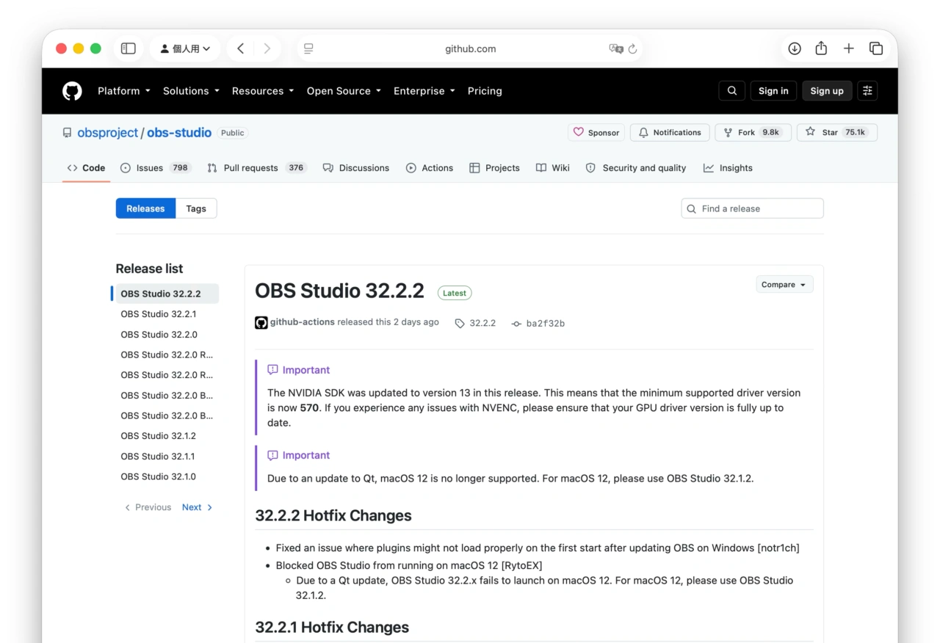Click the Notifications bell button
This screenshot has height=643, width=940.
[x=670, y=133]
